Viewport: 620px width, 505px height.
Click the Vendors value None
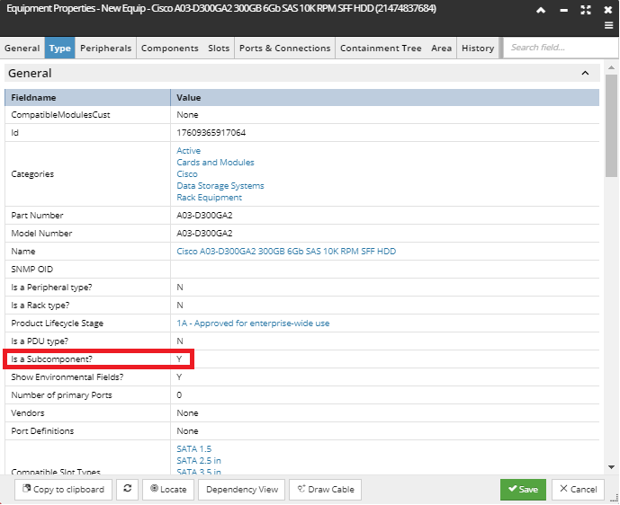[x=187, y=413]
